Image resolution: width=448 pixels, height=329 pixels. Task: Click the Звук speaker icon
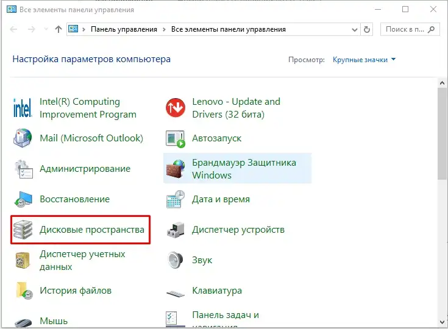pos(175,260)
